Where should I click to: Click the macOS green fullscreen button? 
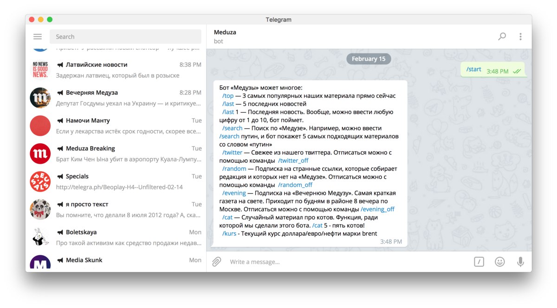(x=50, y=19)
